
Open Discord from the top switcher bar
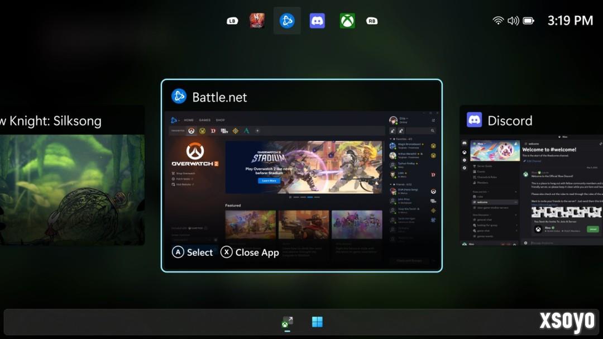317,21
